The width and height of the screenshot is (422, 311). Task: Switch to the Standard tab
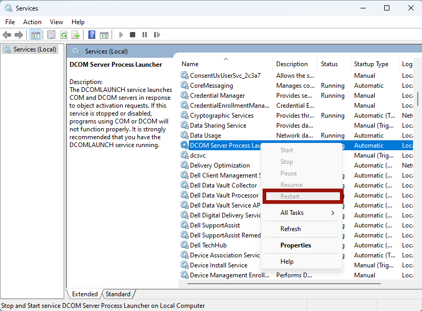click(118, 294)
